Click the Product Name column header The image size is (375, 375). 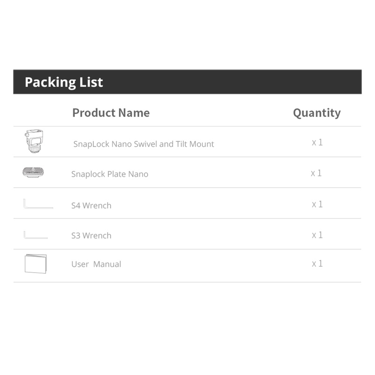coord(111,113)
